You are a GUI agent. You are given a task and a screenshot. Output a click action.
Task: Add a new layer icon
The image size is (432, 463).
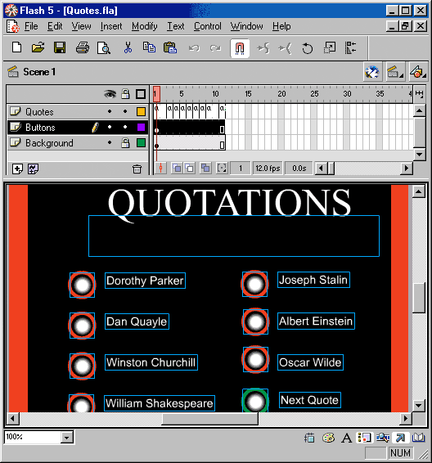pyautogui.click(x=17, y=169)
